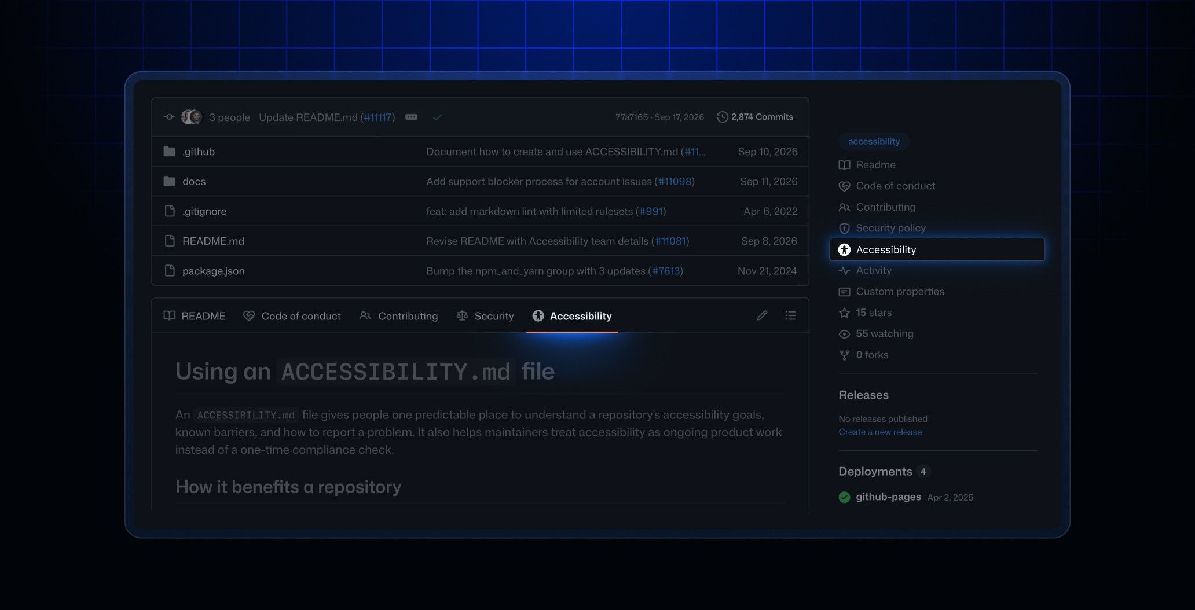Open the Releases heading
Image resolution: width=1195 pixels, height=610 pixels.
point(863,395)
